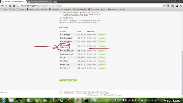Screen dimensions: 183x103
Task: Download the Voda-Hutch AU ROM
Action: [102, 54]
